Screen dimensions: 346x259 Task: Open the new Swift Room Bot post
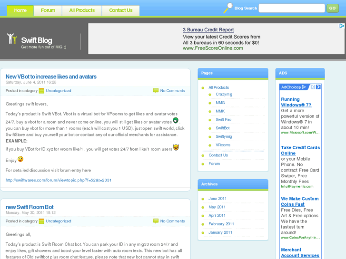30,207
